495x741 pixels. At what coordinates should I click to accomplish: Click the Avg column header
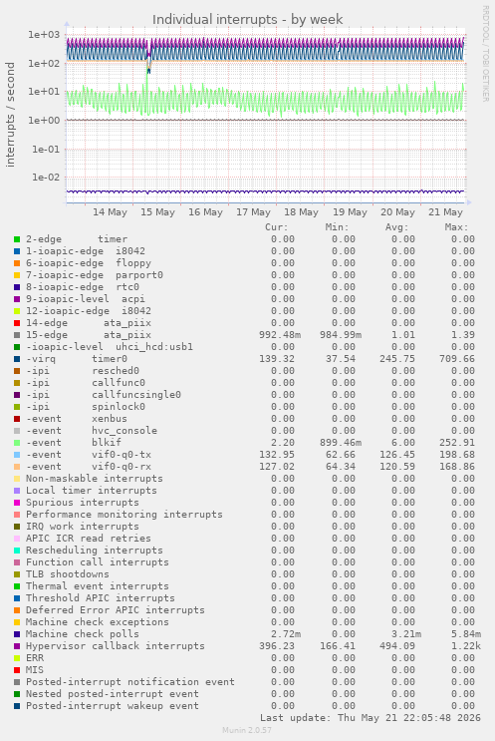pyautogui.click(x=396, y=227)
